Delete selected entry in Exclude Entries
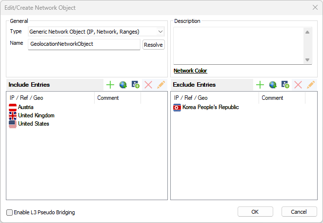This screenshot has width=323, height=223. pos(298,85)
